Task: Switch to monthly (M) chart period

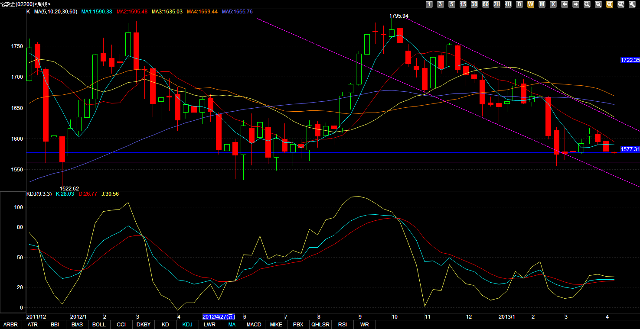Action: coord(542,4)
